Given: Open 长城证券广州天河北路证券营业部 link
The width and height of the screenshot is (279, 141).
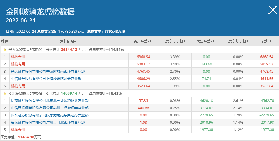Looking at the screenshot, I should coord(48,123).
